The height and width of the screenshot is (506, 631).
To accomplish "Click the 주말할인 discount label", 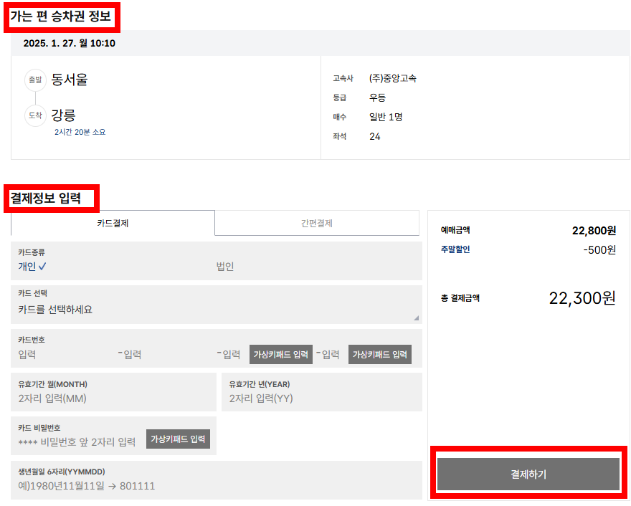I will tap(455, 249).
